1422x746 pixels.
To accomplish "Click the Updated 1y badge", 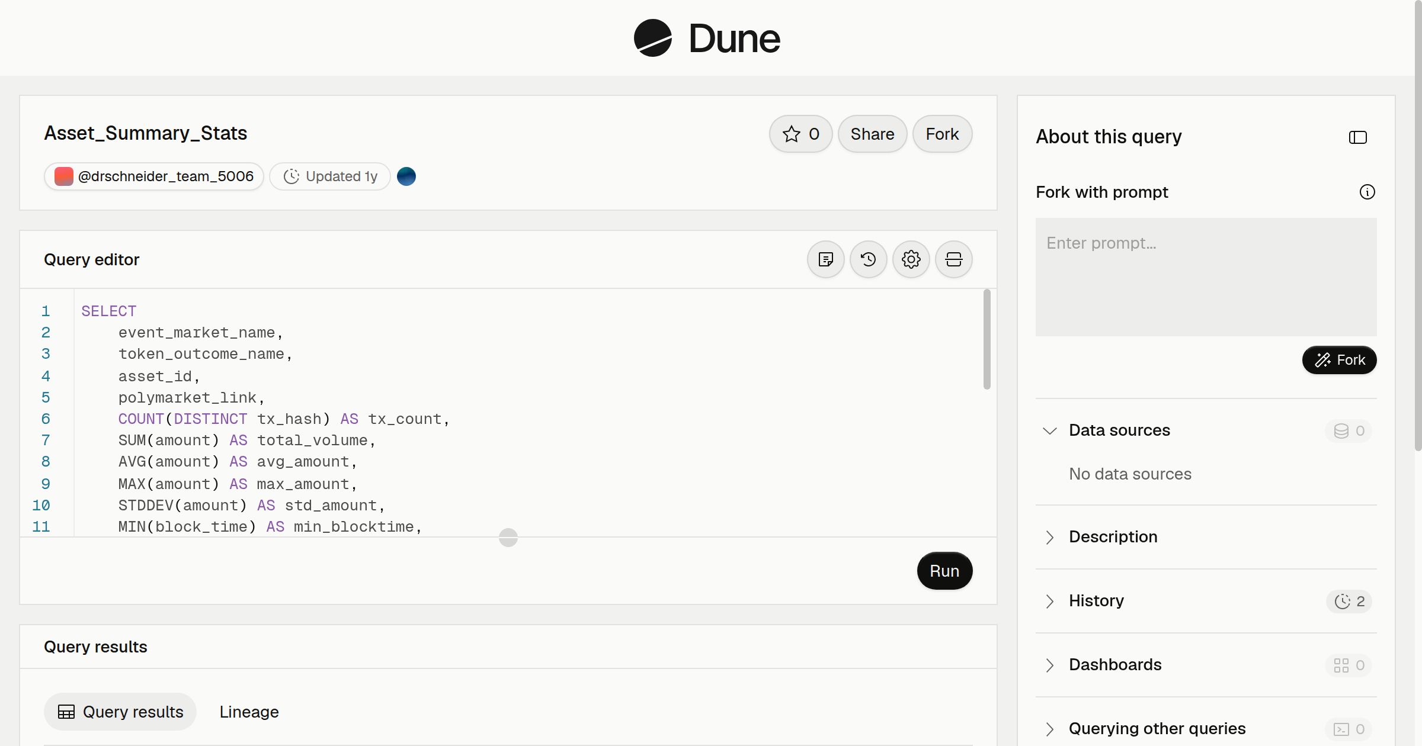I will point(330,176).
